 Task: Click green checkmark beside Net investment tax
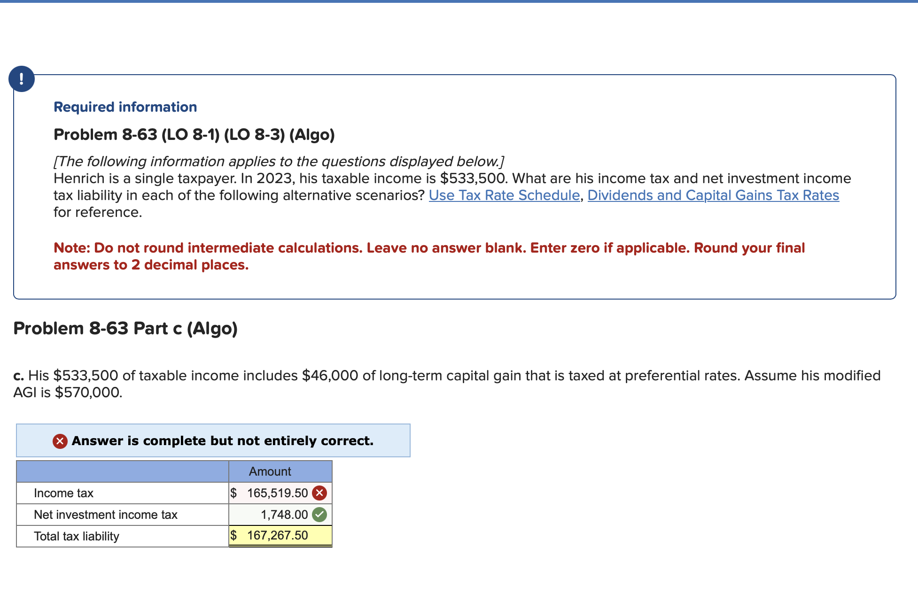(x=319, y=515)
